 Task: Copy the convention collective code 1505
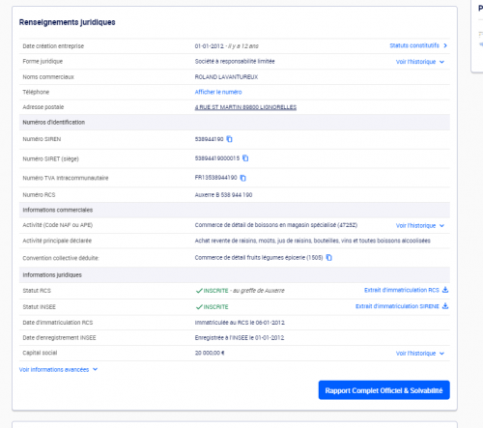coord(328,258)
